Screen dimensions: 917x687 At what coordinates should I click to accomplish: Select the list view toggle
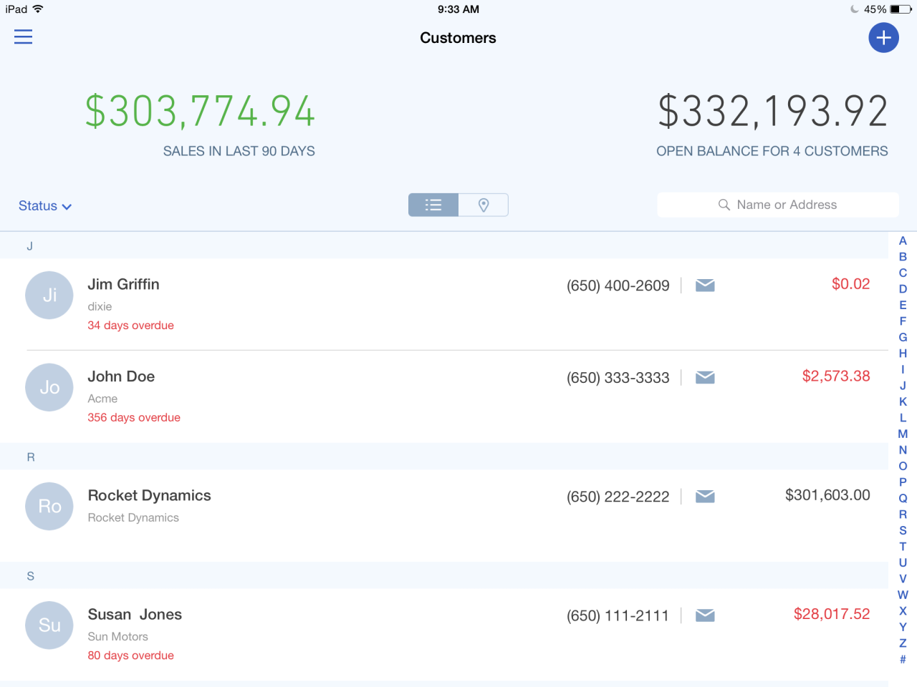(433, 205)
